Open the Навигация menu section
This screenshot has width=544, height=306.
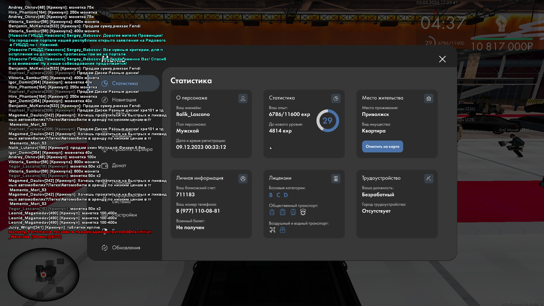tap(124, 100)
